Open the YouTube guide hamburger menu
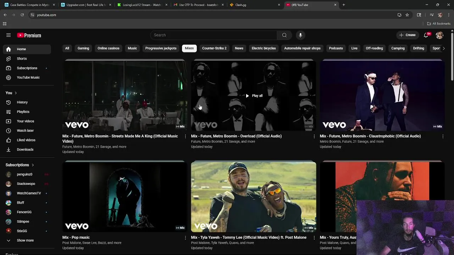Image resolution: width=454 pixels, height=255 pixels. [x=9, y=35]
